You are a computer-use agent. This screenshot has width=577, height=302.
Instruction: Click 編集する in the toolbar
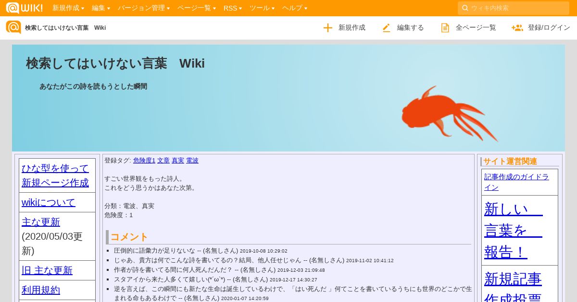point(411,28)
